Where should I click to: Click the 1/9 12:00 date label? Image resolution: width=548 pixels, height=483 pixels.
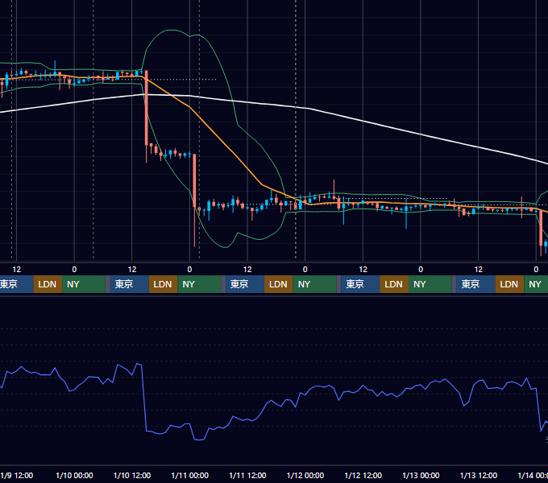[x=17, y=475]
